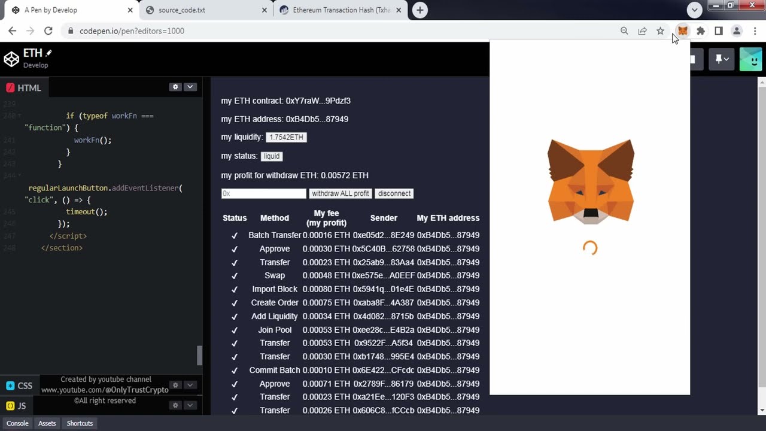Click the Join Pool method cell
The image size is (766, 431).
(275, 330)
